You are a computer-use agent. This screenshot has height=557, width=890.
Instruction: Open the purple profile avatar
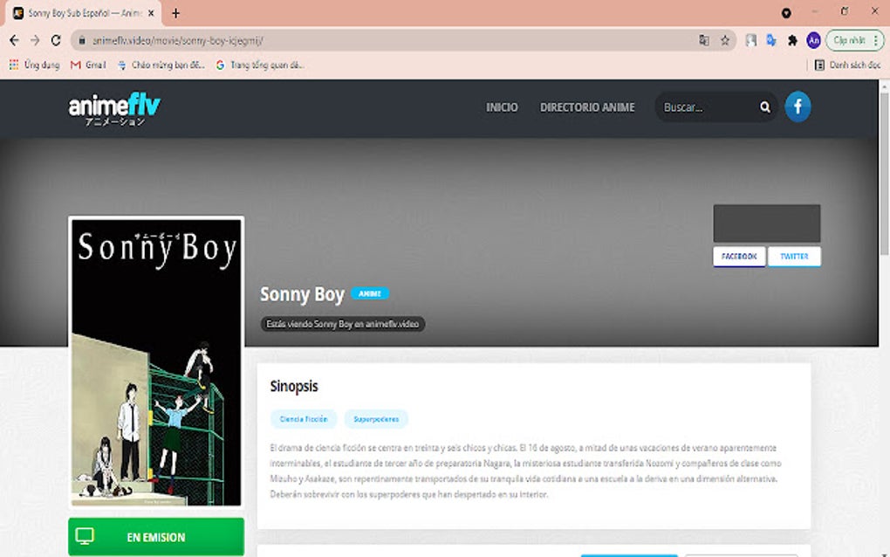tap(813, 40)
